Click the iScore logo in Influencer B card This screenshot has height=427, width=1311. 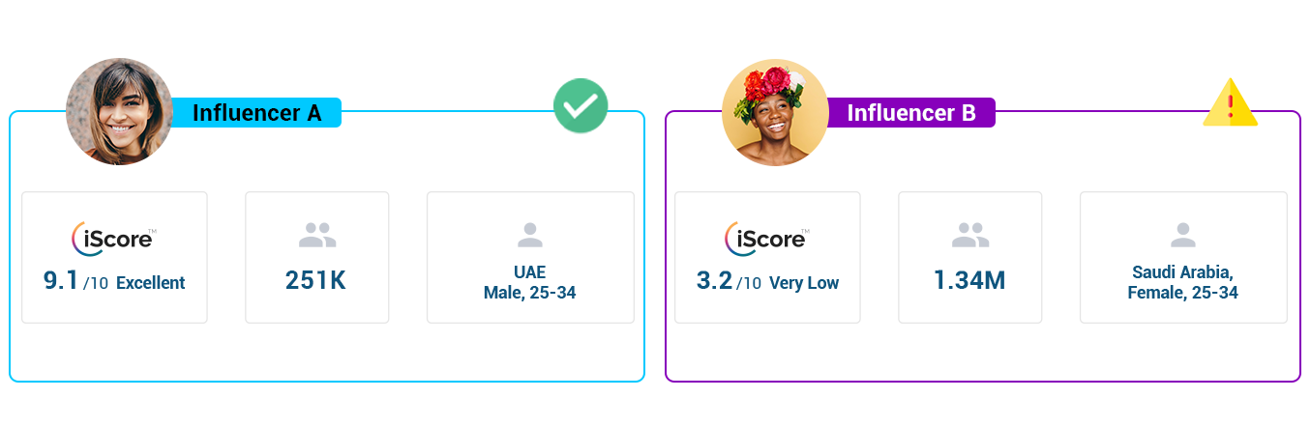(x=767, y=239)
